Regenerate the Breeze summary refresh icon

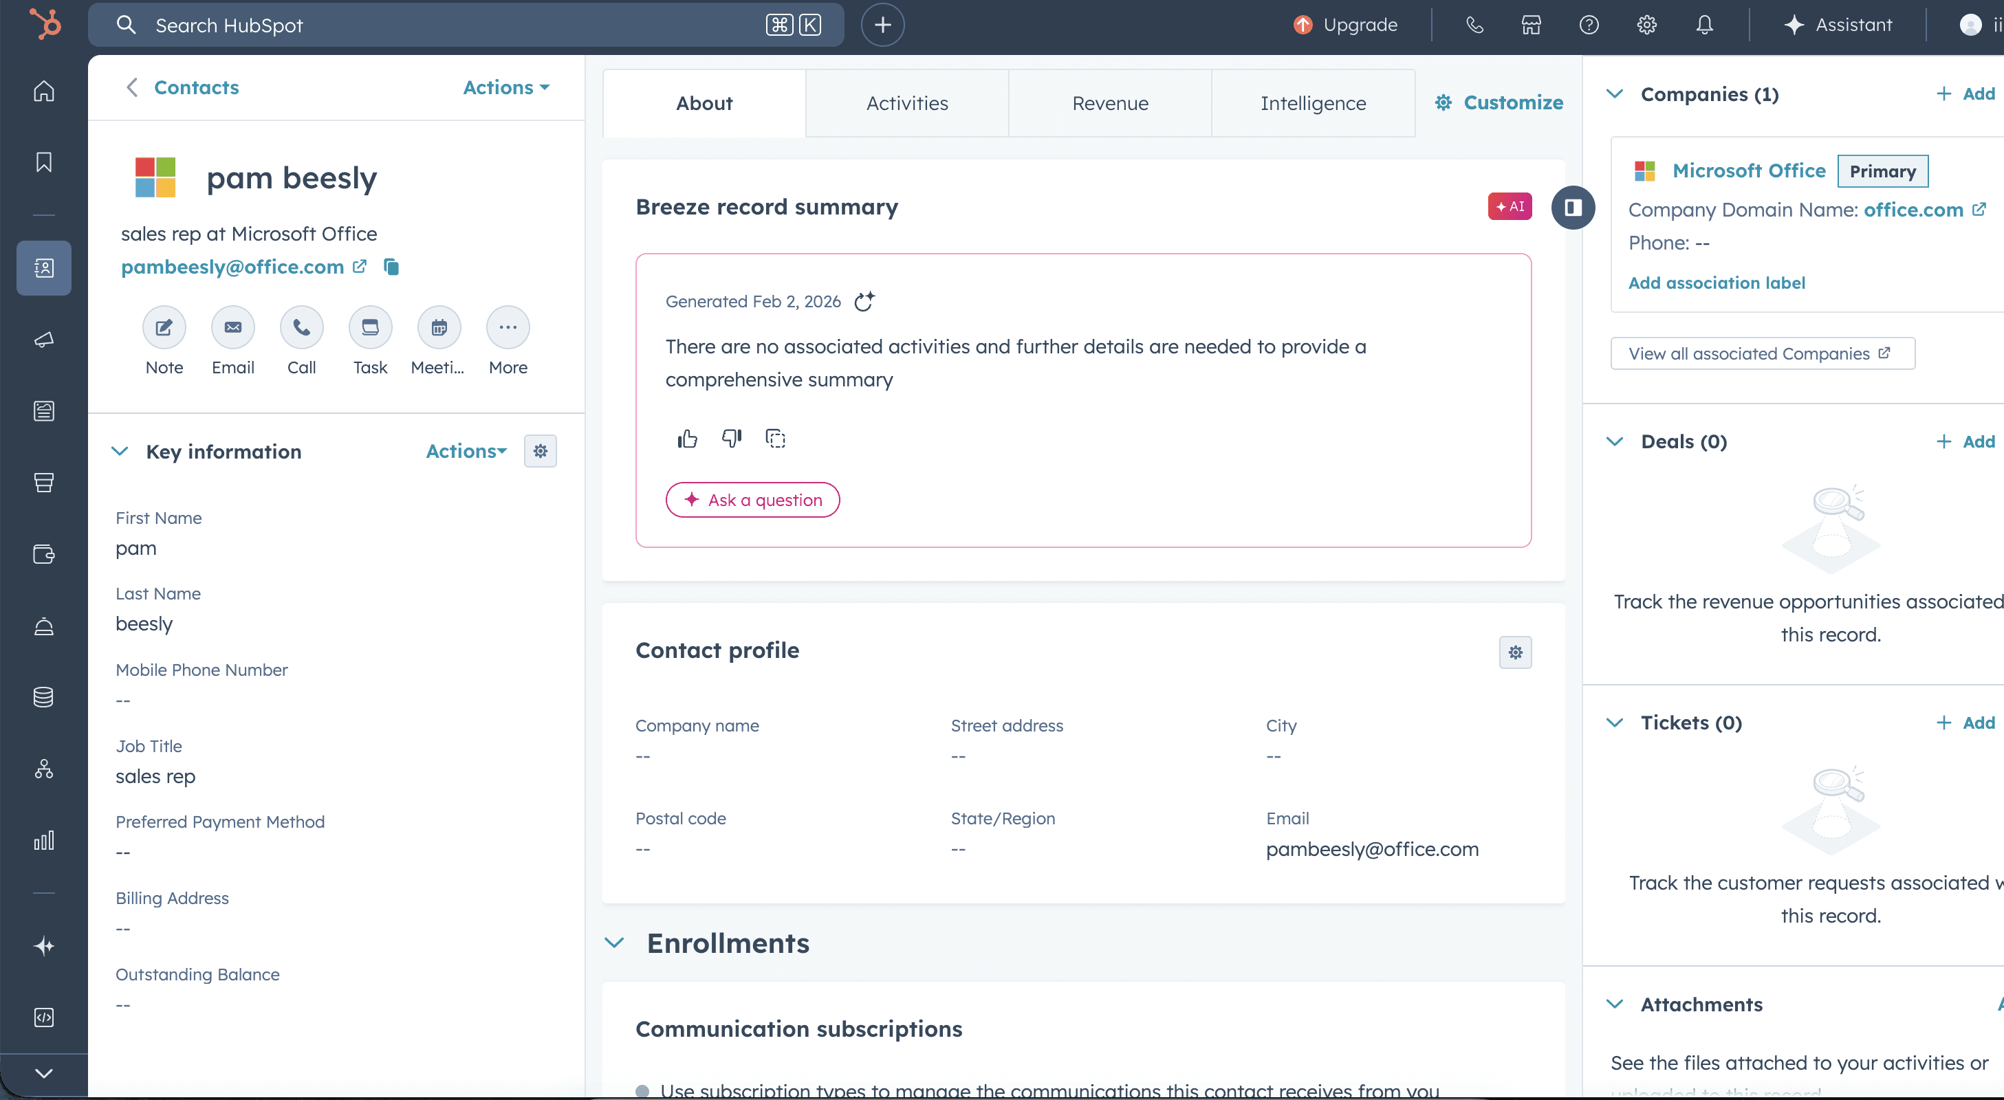(x=864, y=302)
